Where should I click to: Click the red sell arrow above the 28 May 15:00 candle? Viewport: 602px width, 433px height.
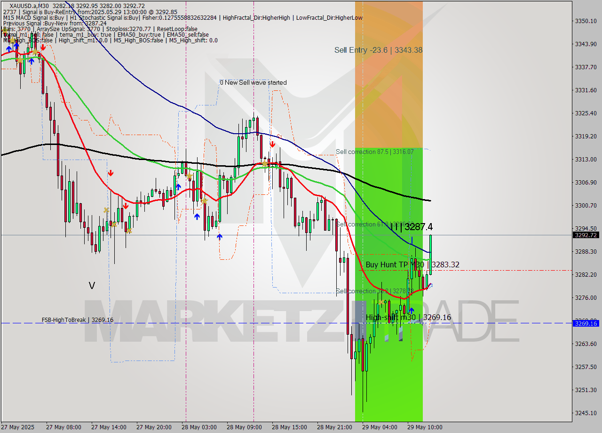click(x=273, y=144)
